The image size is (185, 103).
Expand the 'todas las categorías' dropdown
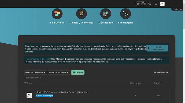click(35, 72)
